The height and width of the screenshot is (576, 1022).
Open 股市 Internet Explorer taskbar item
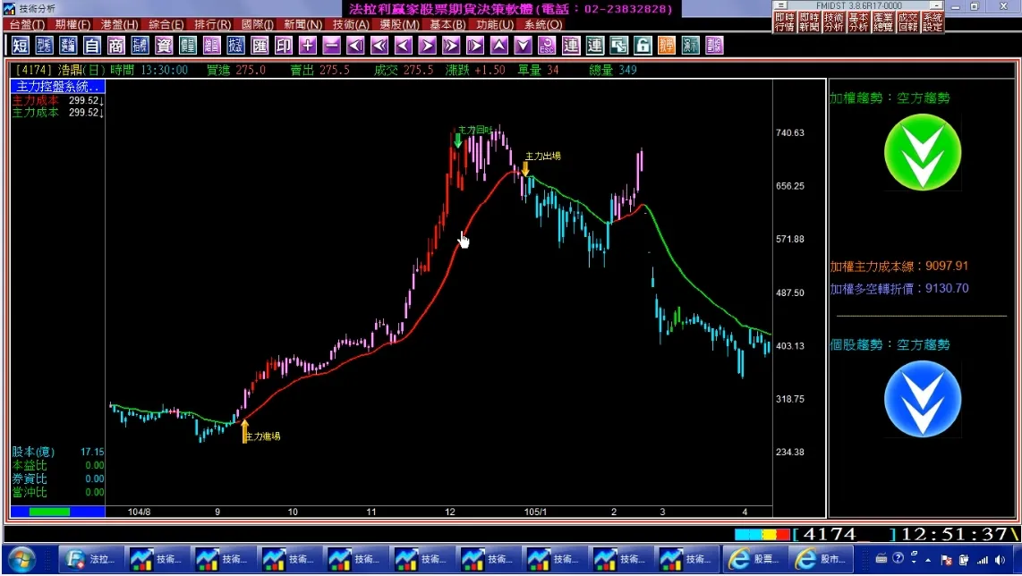[822, 559]
